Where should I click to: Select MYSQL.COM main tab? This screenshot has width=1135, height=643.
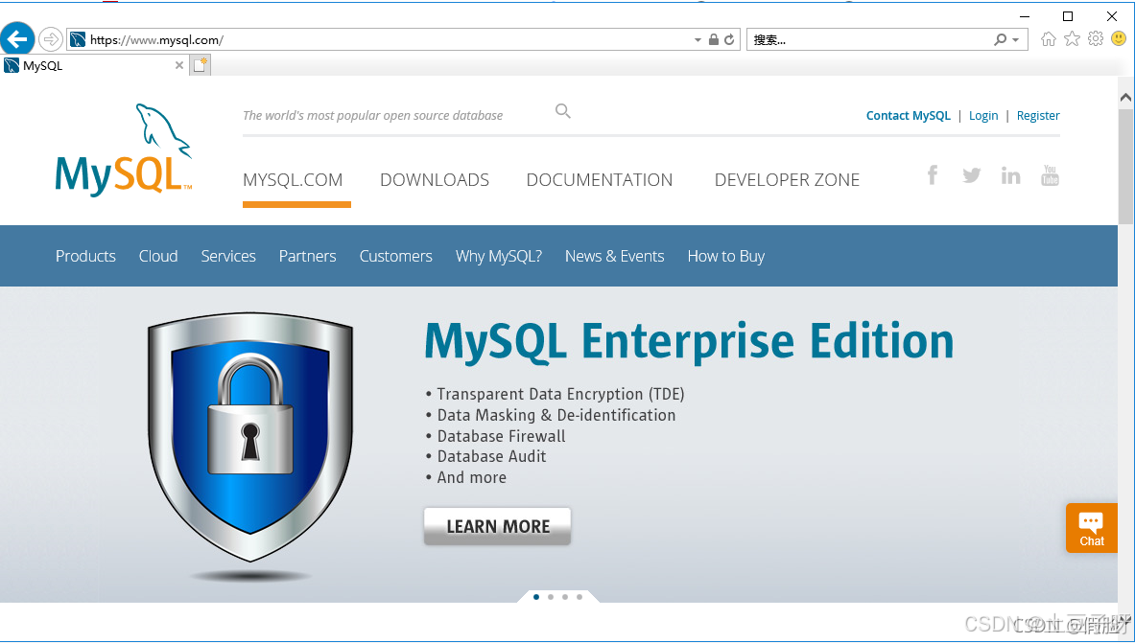click(293, 180)
